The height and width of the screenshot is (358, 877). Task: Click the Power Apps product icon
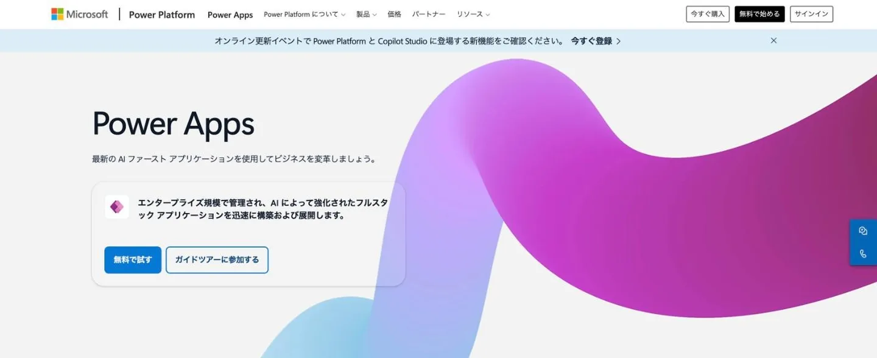[x=117, y=207]
